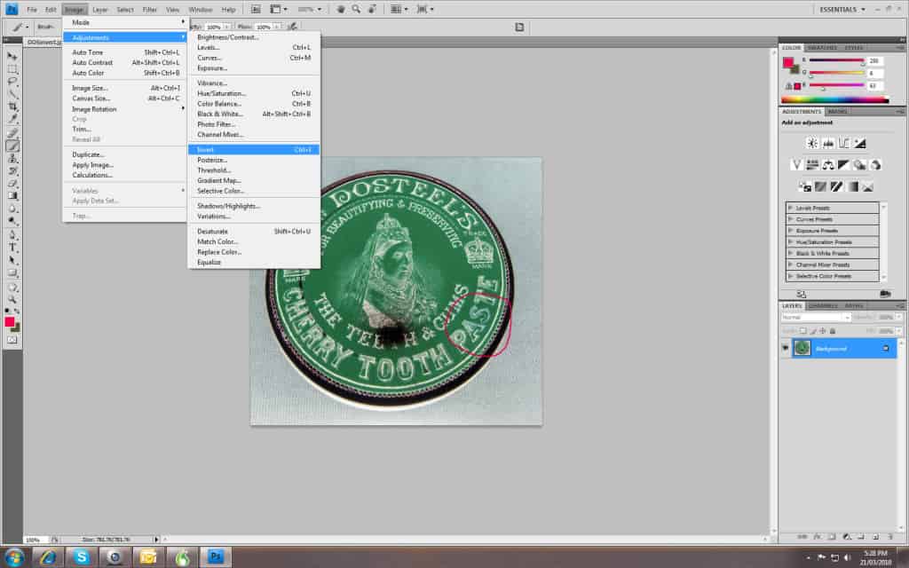909x568 pixels.
Task: Select the Crop tool
Action: 12,107
